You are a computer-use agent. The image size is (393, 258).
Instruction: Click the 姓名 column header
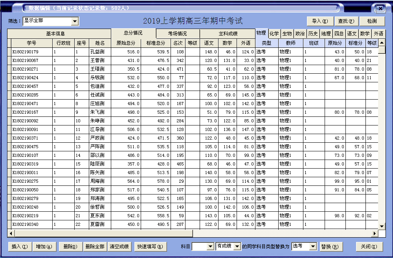pos(100,43)
